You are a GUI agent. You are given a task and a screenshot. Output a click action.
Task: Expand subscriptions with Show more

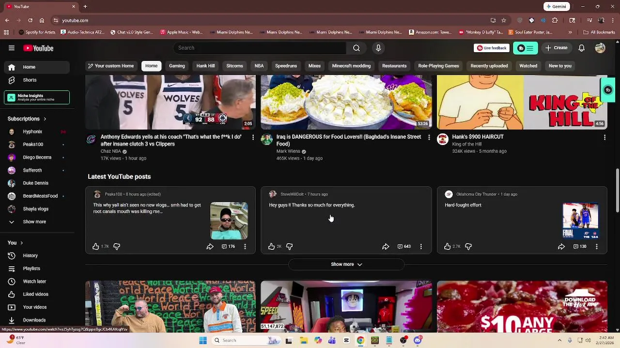tap(35, 222)
